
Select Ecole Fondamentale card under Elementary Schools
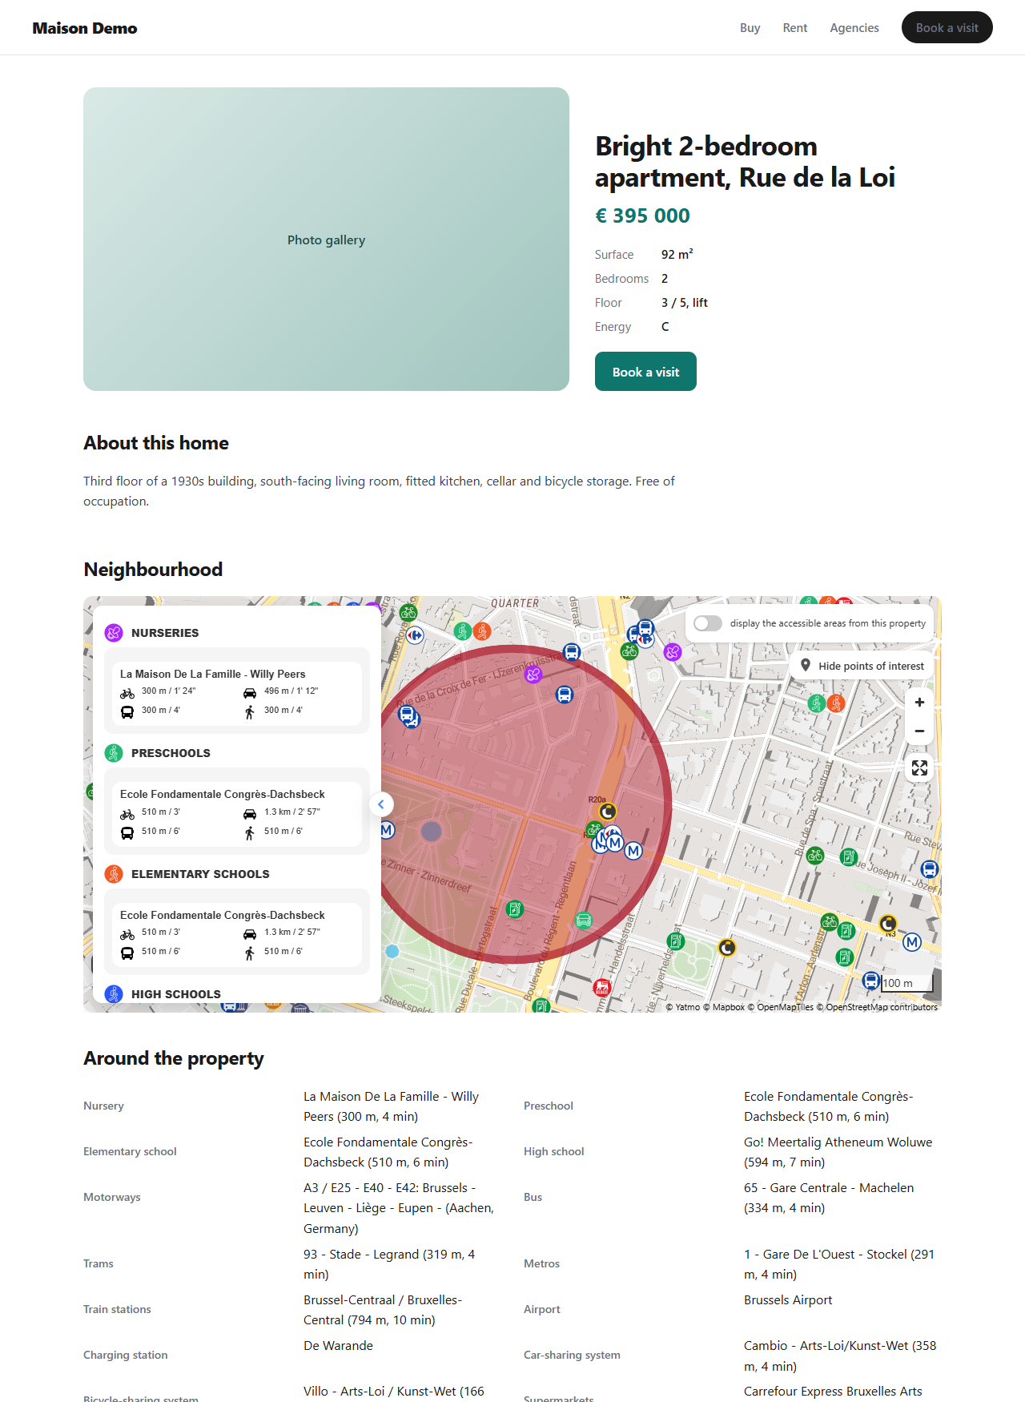coord(237,935)
